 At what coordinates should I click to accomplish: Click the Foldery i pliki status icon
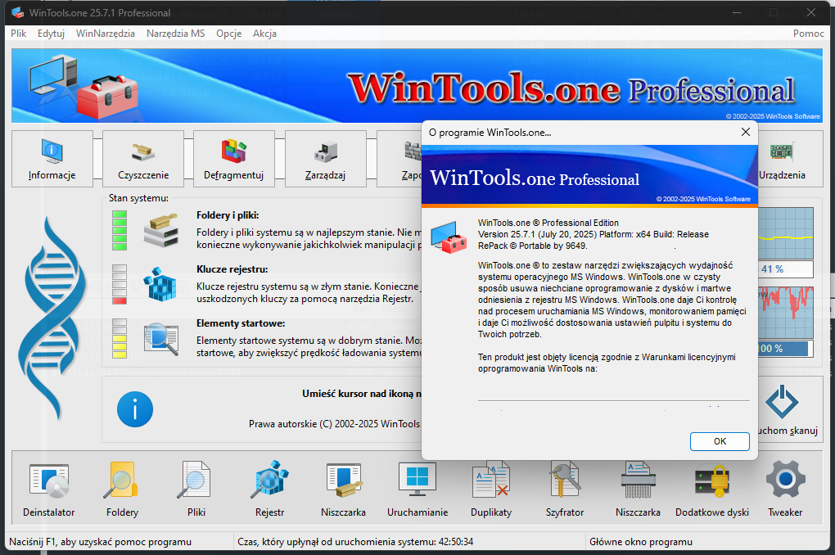(160, 230)
